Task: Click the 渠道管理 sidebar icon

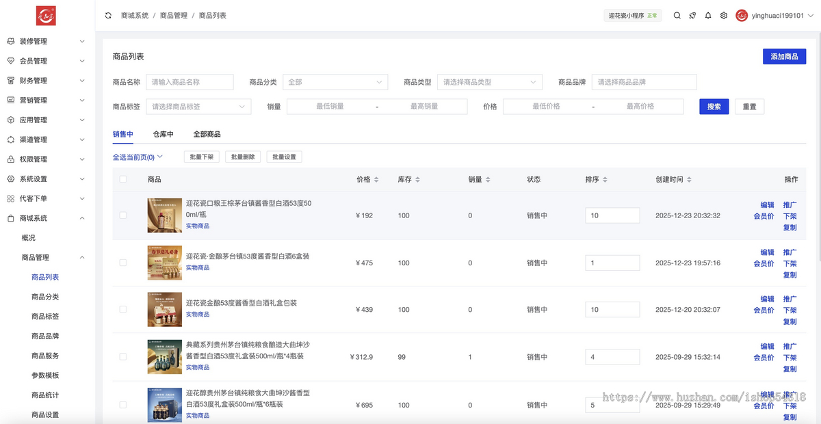Action: [11, 140]
